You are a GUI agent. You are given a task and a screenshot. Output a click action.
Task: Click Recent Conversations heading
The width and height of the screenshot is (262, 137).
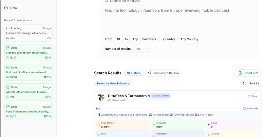click(x=18, y=20)
